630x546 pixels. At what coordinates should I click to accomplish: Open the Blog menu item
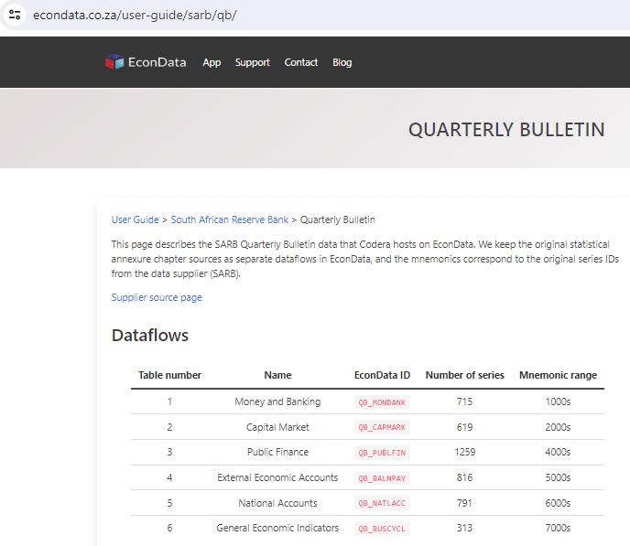click(342, 62)
